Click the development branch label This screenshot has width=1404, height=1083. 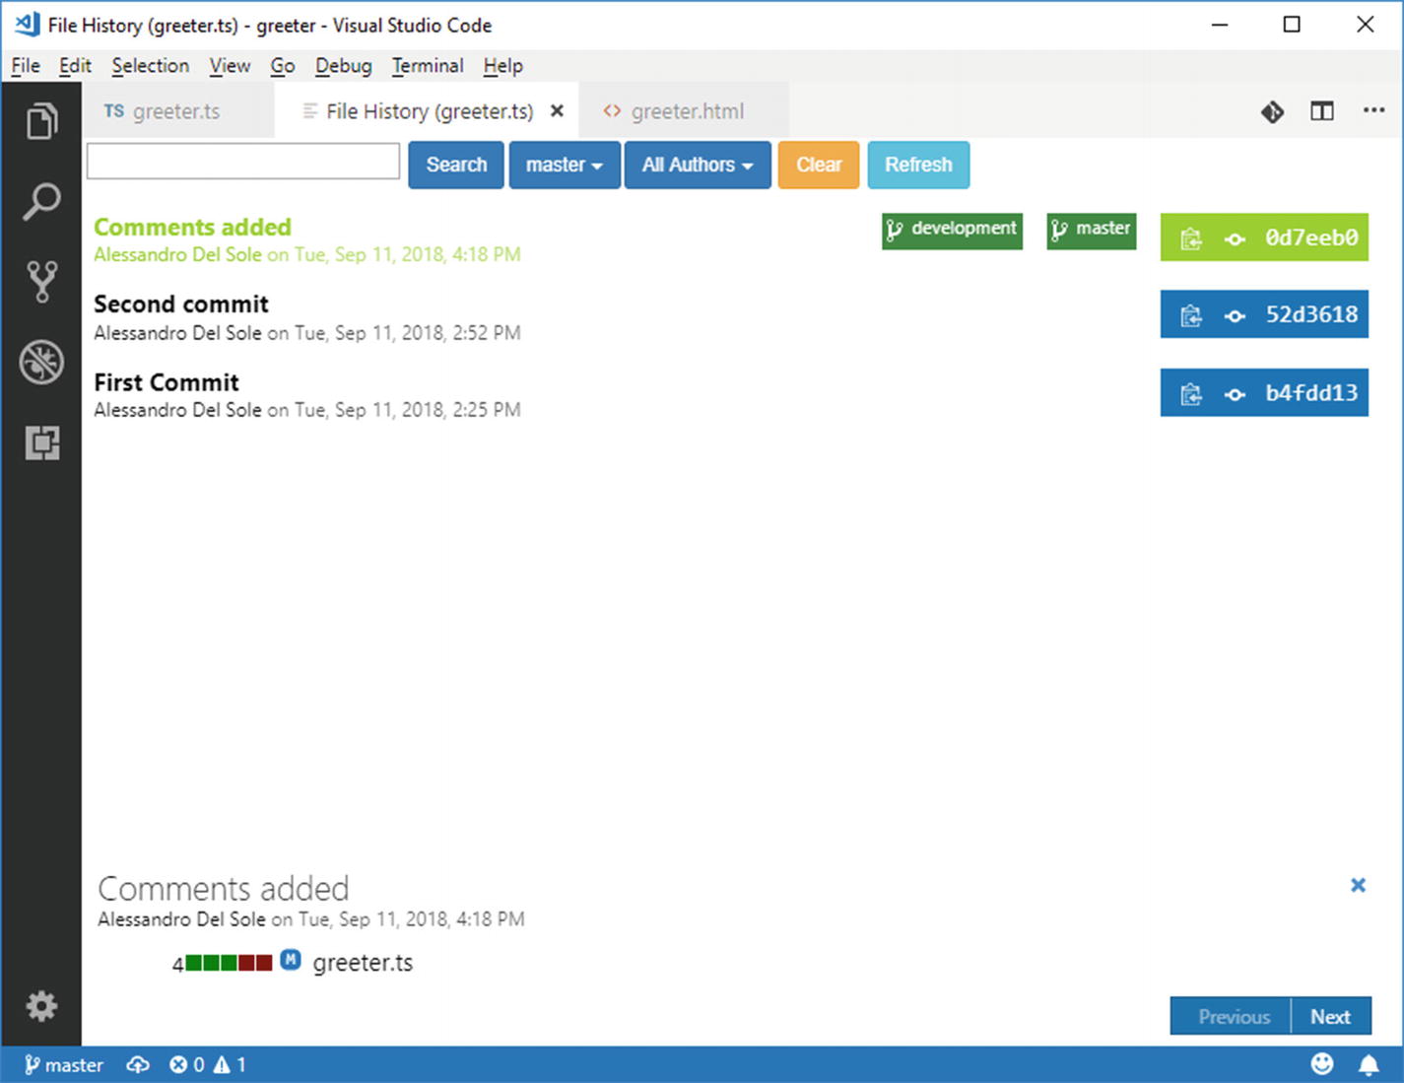(x=952, y=231)
